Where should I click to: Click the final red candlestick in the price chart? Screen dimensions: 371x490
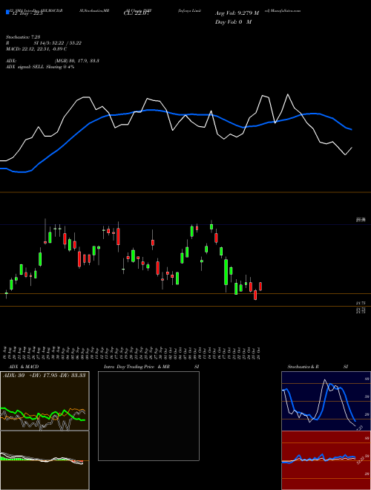(260, 287)
